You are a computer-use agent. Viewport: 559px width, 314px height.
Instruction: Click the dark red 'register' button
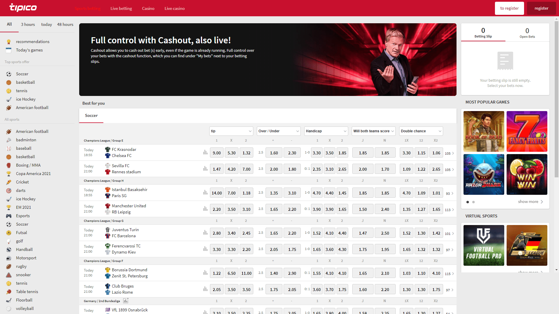click(542, 8)
